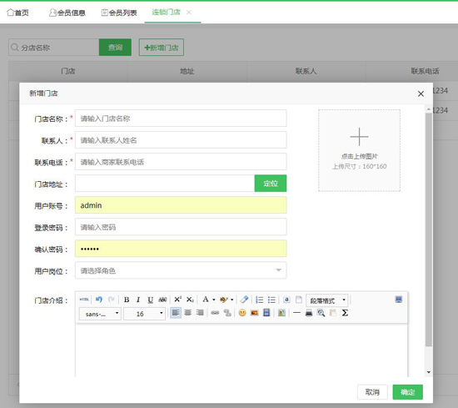Click the underline icon
This screenshot has height=408, width=458.
click(x=150, y=300)
